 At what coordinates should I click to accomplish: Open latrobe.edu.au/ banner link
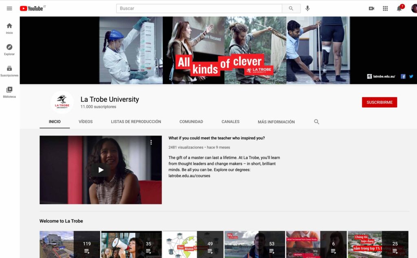pyautogui.click(x=381, y=77)
